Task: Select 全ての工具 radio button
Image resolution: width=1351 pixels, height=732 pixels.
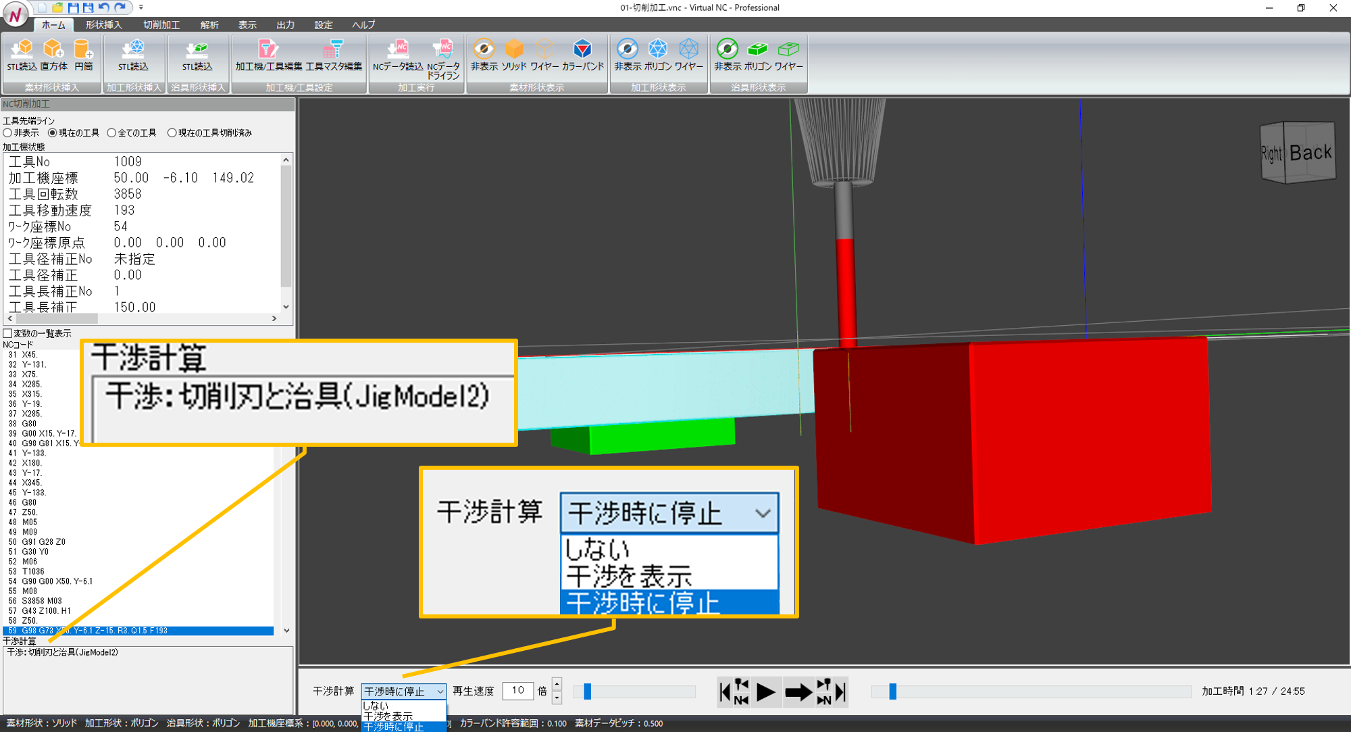Action: click(x=112, y=133)
